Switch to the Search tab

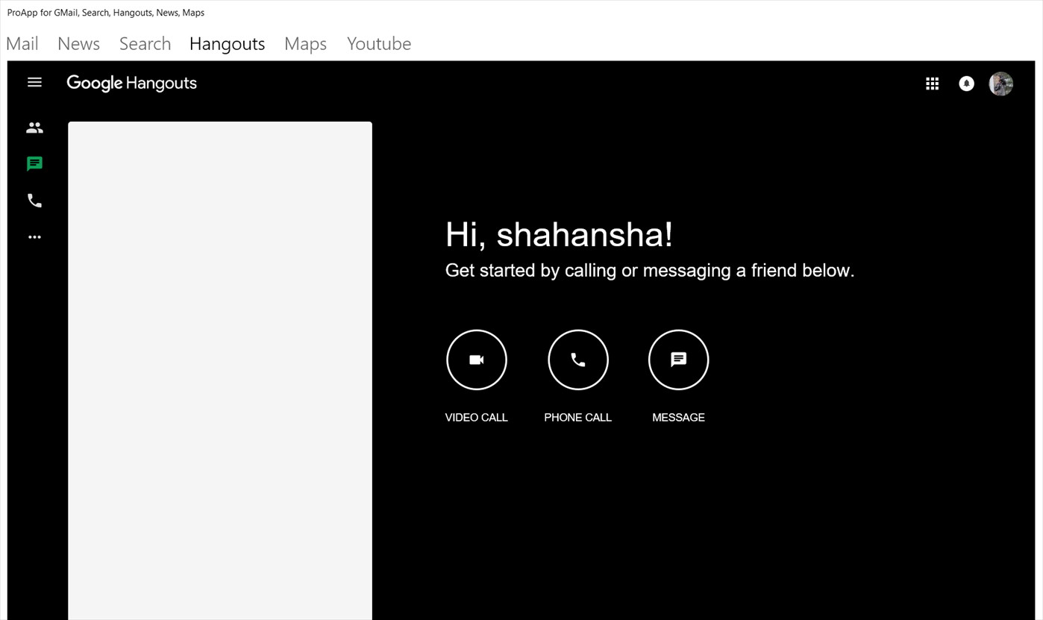click(x=145, y=44)
